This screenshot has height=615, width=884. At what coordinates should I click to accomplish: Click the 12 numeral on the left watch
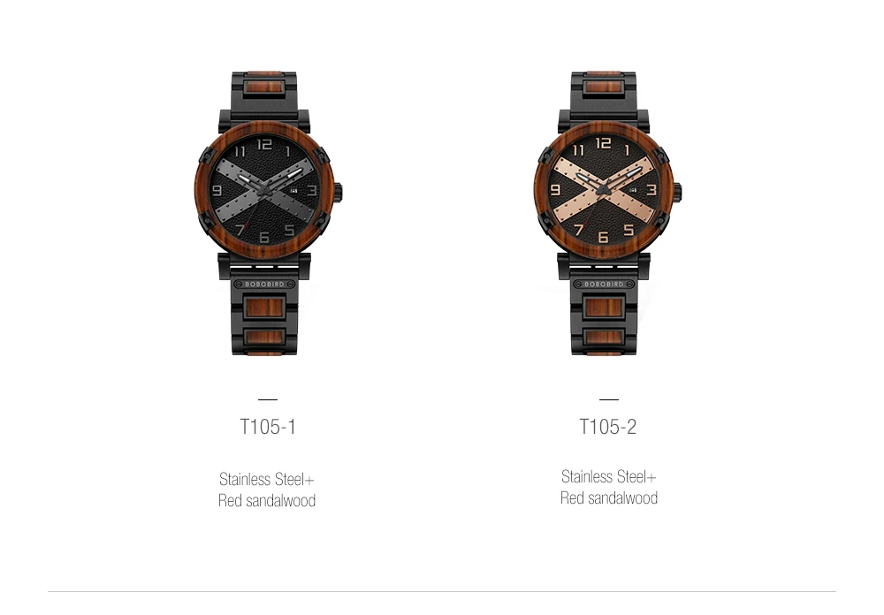(x=263, y=144)
